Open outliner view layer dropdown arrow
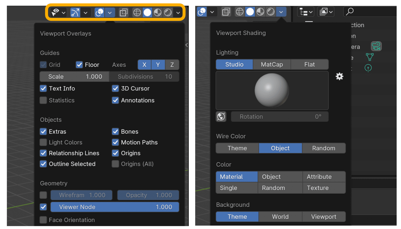 click(331, 12)
